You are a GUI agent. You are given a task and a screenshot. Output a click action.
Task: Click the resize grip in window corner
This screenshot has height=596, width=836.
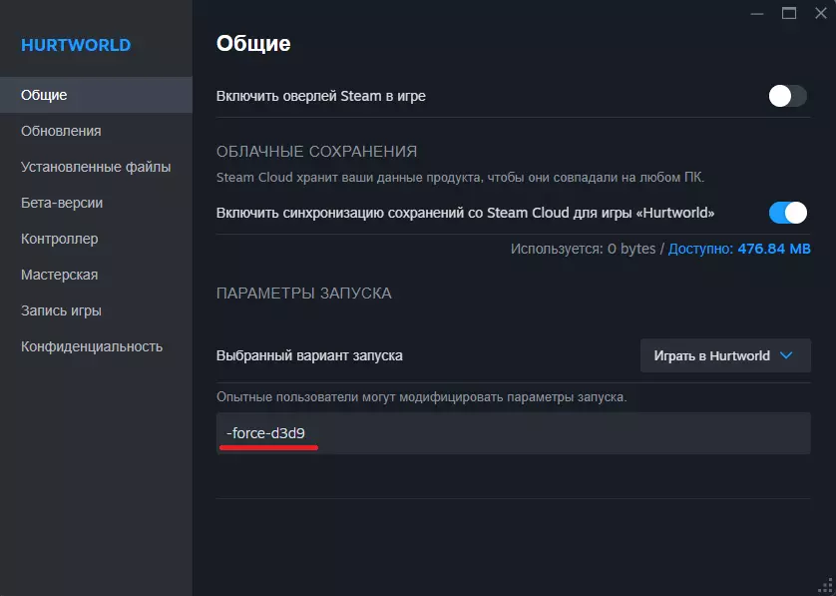pyautogui.click(x=827, y=587)
